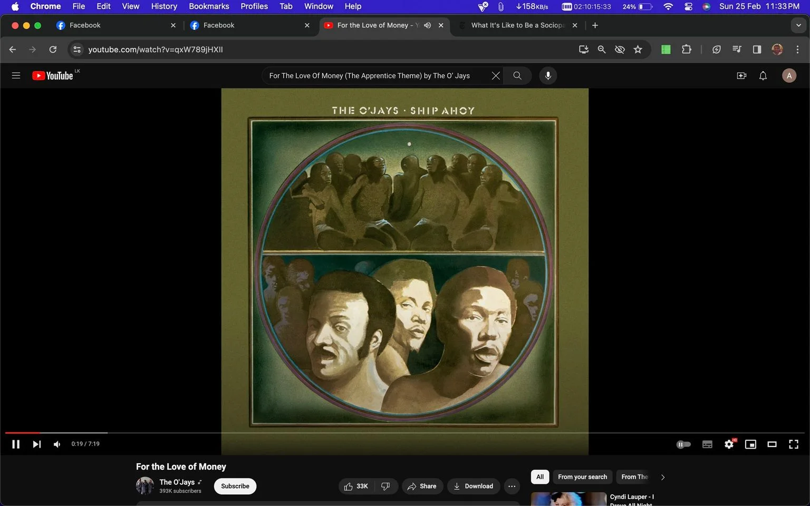
Task: Toggle theater mode view
Action: click(772, 444)
